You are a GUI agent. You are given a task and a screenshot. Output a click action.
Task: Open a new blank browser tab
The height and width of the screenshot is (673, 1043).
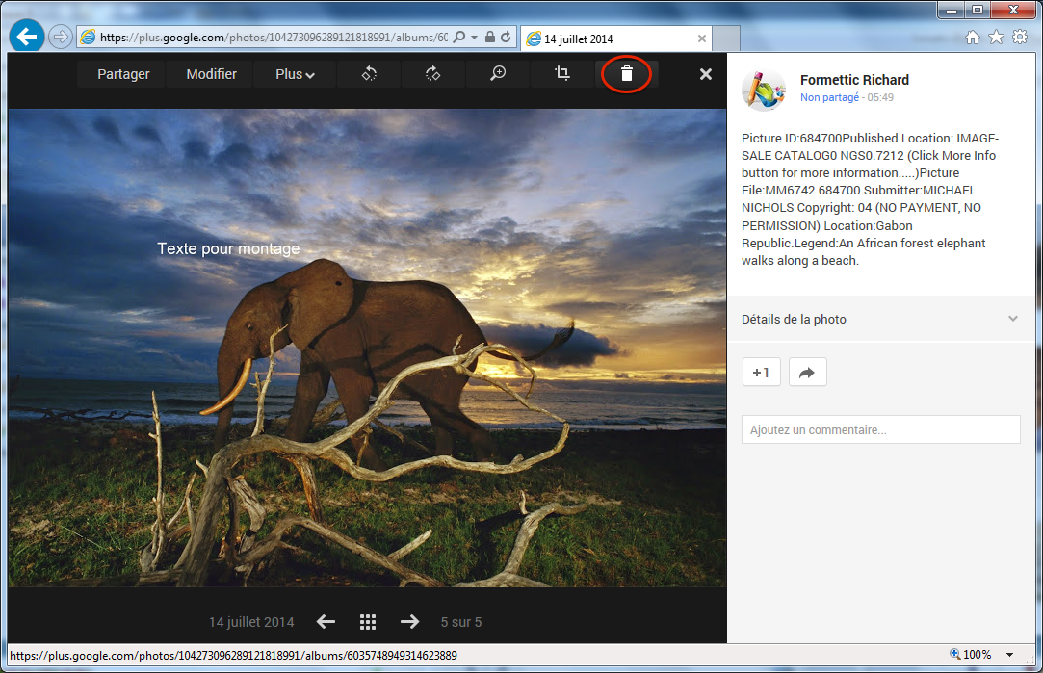point(726,39)
